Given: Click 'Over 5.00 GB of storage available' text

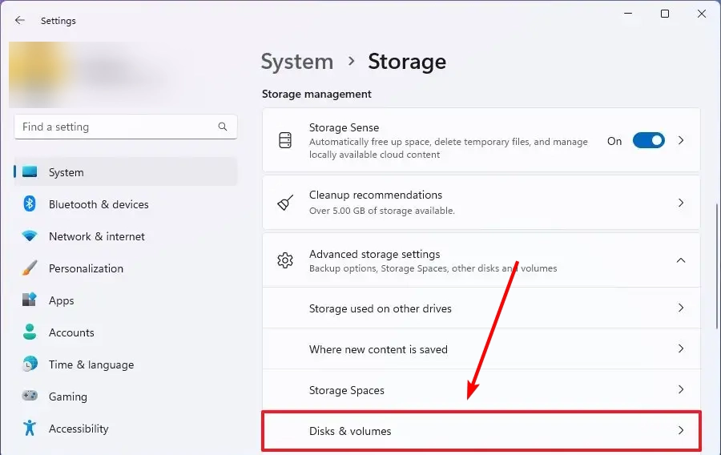Looking at the screenshot, I should tap(381, 211).
